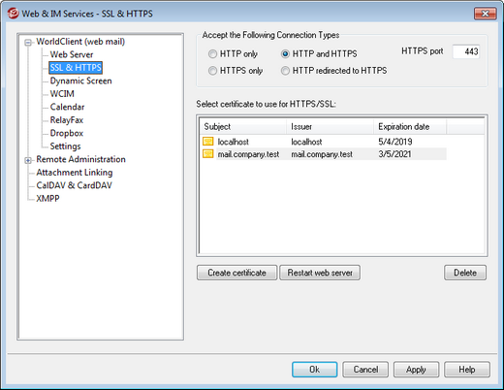The width and height of the screenshot is (504, 390).
Task: Select the XMPP tree item
Action: [47, 198]
